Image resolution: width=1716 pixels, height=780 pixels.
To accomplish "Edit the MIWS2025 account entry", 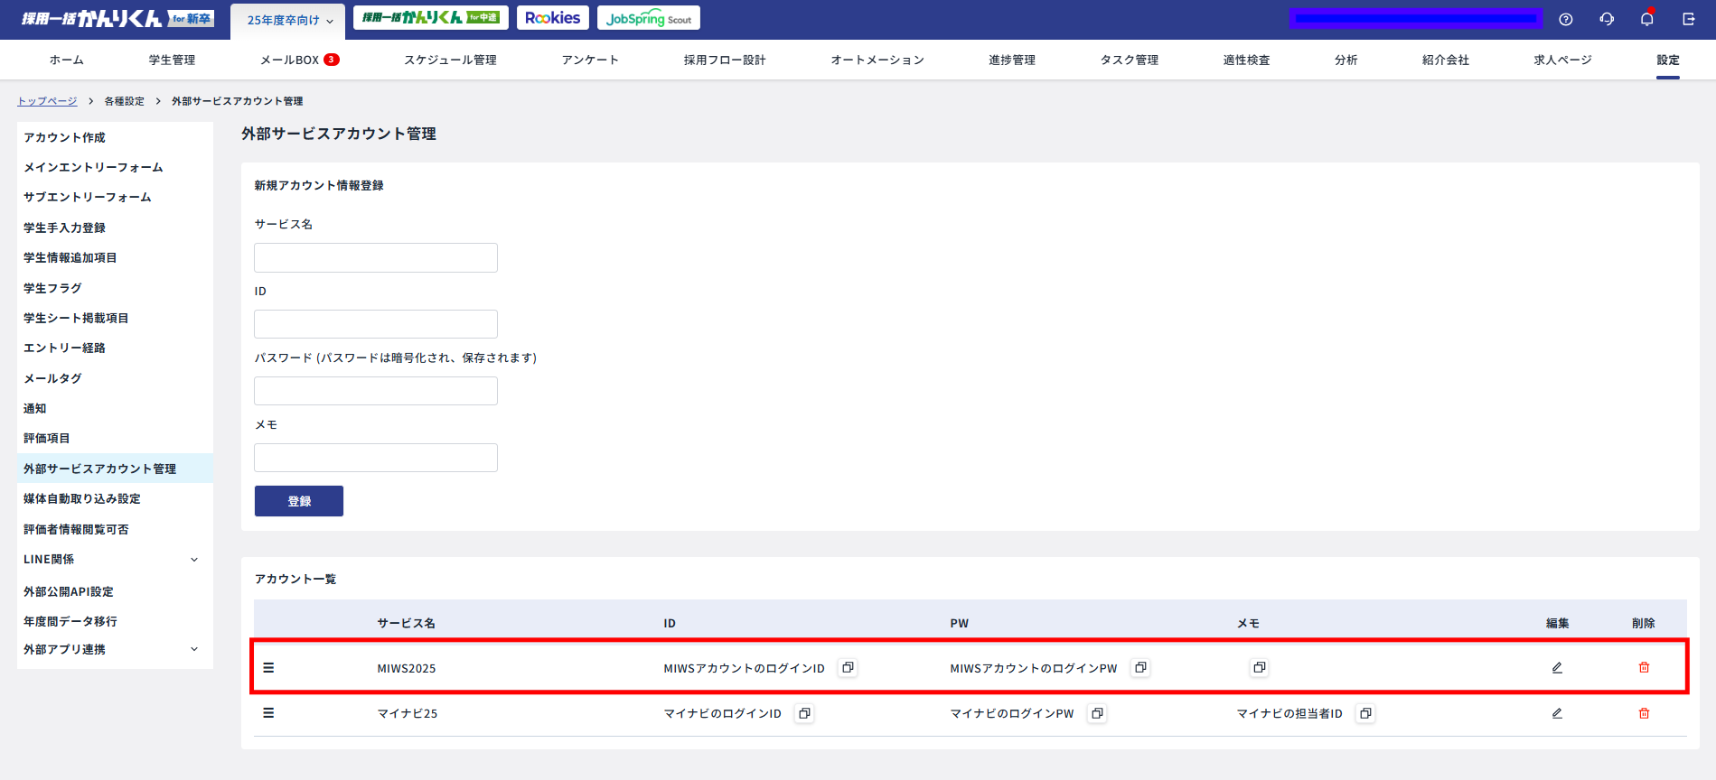I will click(1557, 668).
